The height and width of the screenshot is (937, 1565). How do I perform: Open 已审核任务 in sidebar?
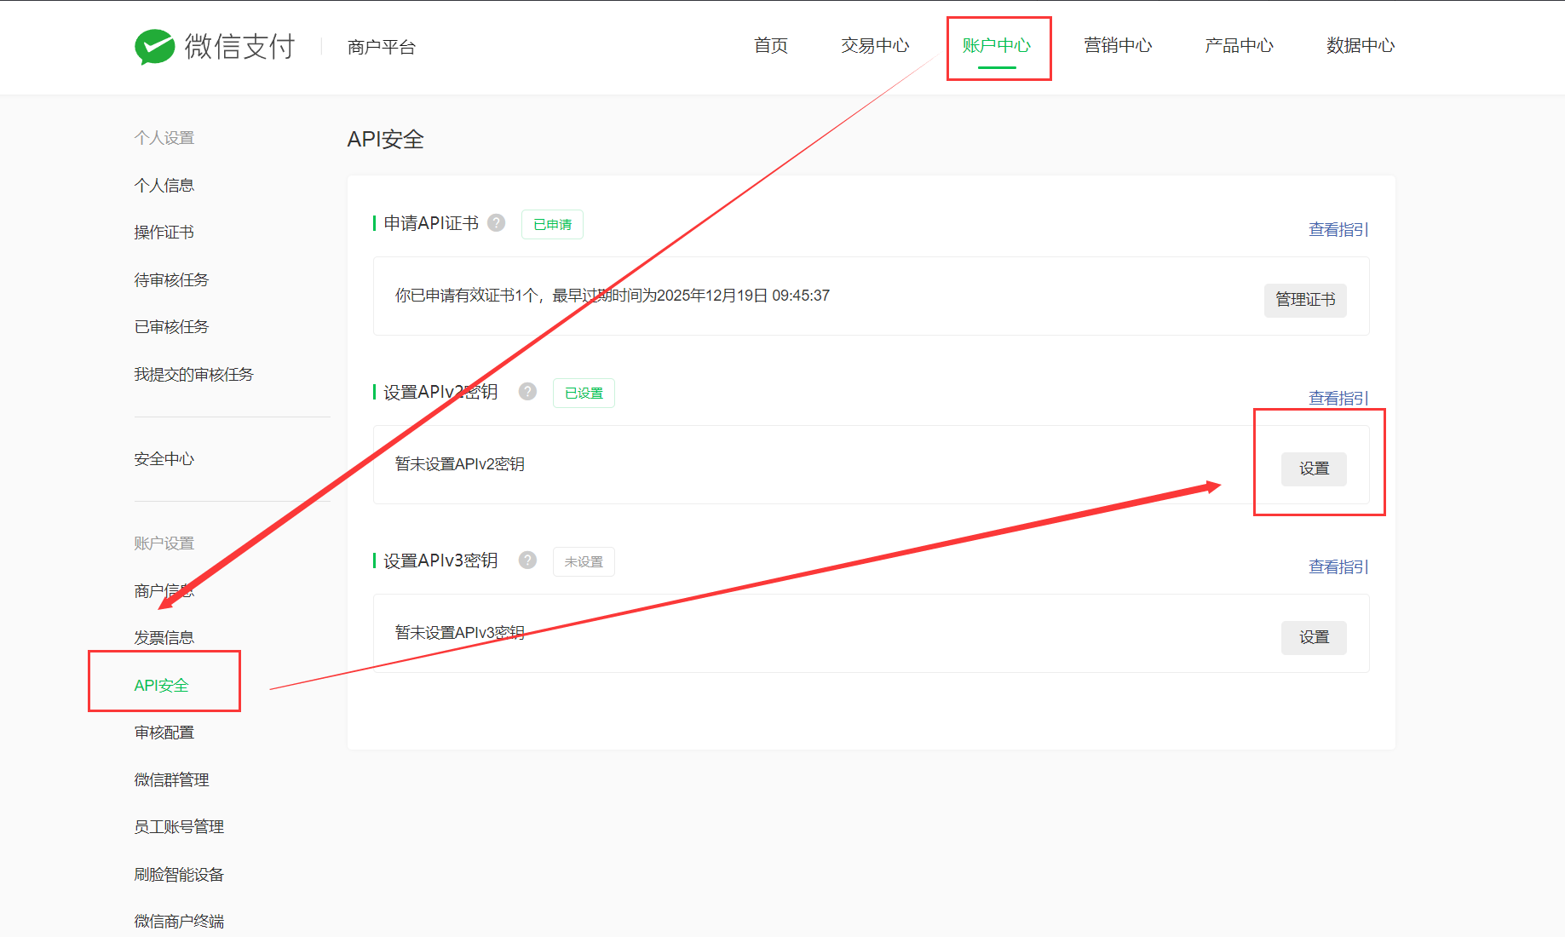pyautogui.click(x=171, y=327)
